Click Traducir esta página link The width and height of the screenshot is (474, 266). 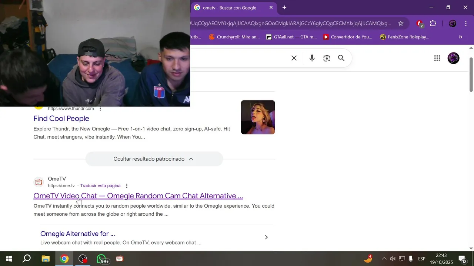[x=100, y=186]
